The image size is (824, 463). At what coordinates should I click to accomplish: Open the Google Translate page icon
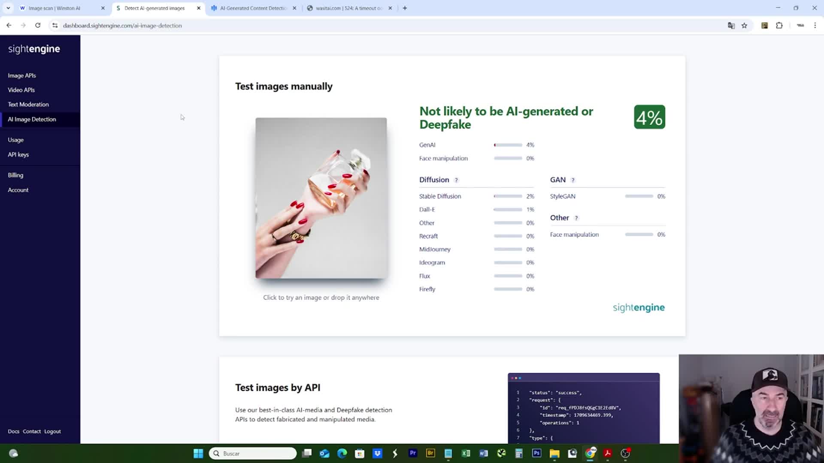click(731, 26)
